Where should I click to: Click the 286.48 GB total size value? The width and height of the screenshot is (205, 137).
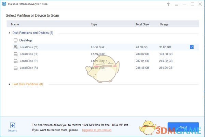point(142,68)
